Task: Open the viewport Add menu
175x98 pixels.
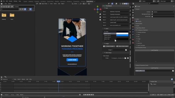Action: point(59,4)
